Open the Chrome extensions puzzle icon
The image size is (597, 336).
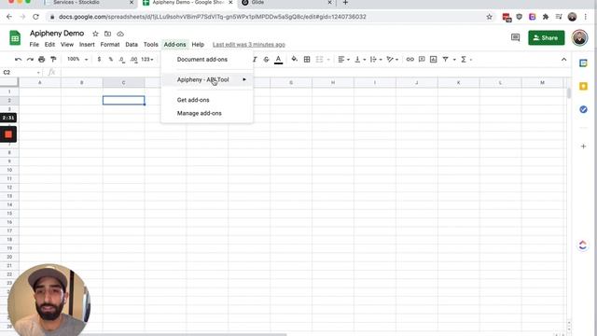click(546, 17)
